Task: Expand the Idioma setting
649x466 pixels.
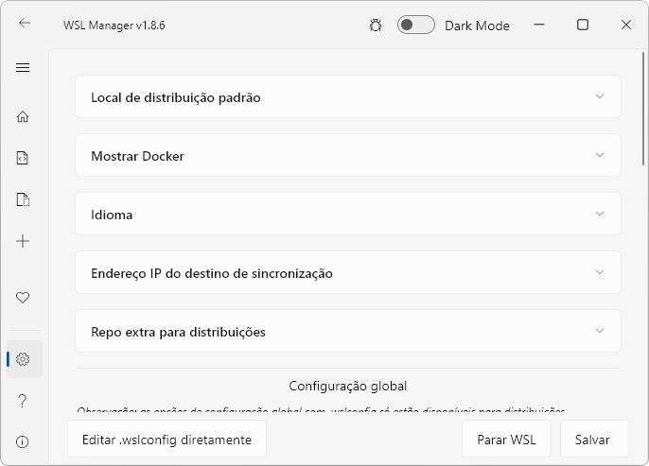Action: 348,215
